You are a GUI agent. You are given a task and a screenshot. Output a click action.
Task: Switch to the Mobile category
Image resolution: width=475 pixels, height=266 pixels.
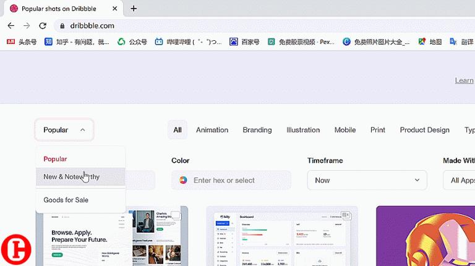345,130
